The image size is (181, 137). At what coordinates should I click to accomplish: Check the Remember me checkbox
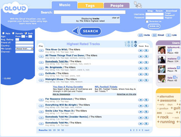pyautogui.click(x=147, y=21)
